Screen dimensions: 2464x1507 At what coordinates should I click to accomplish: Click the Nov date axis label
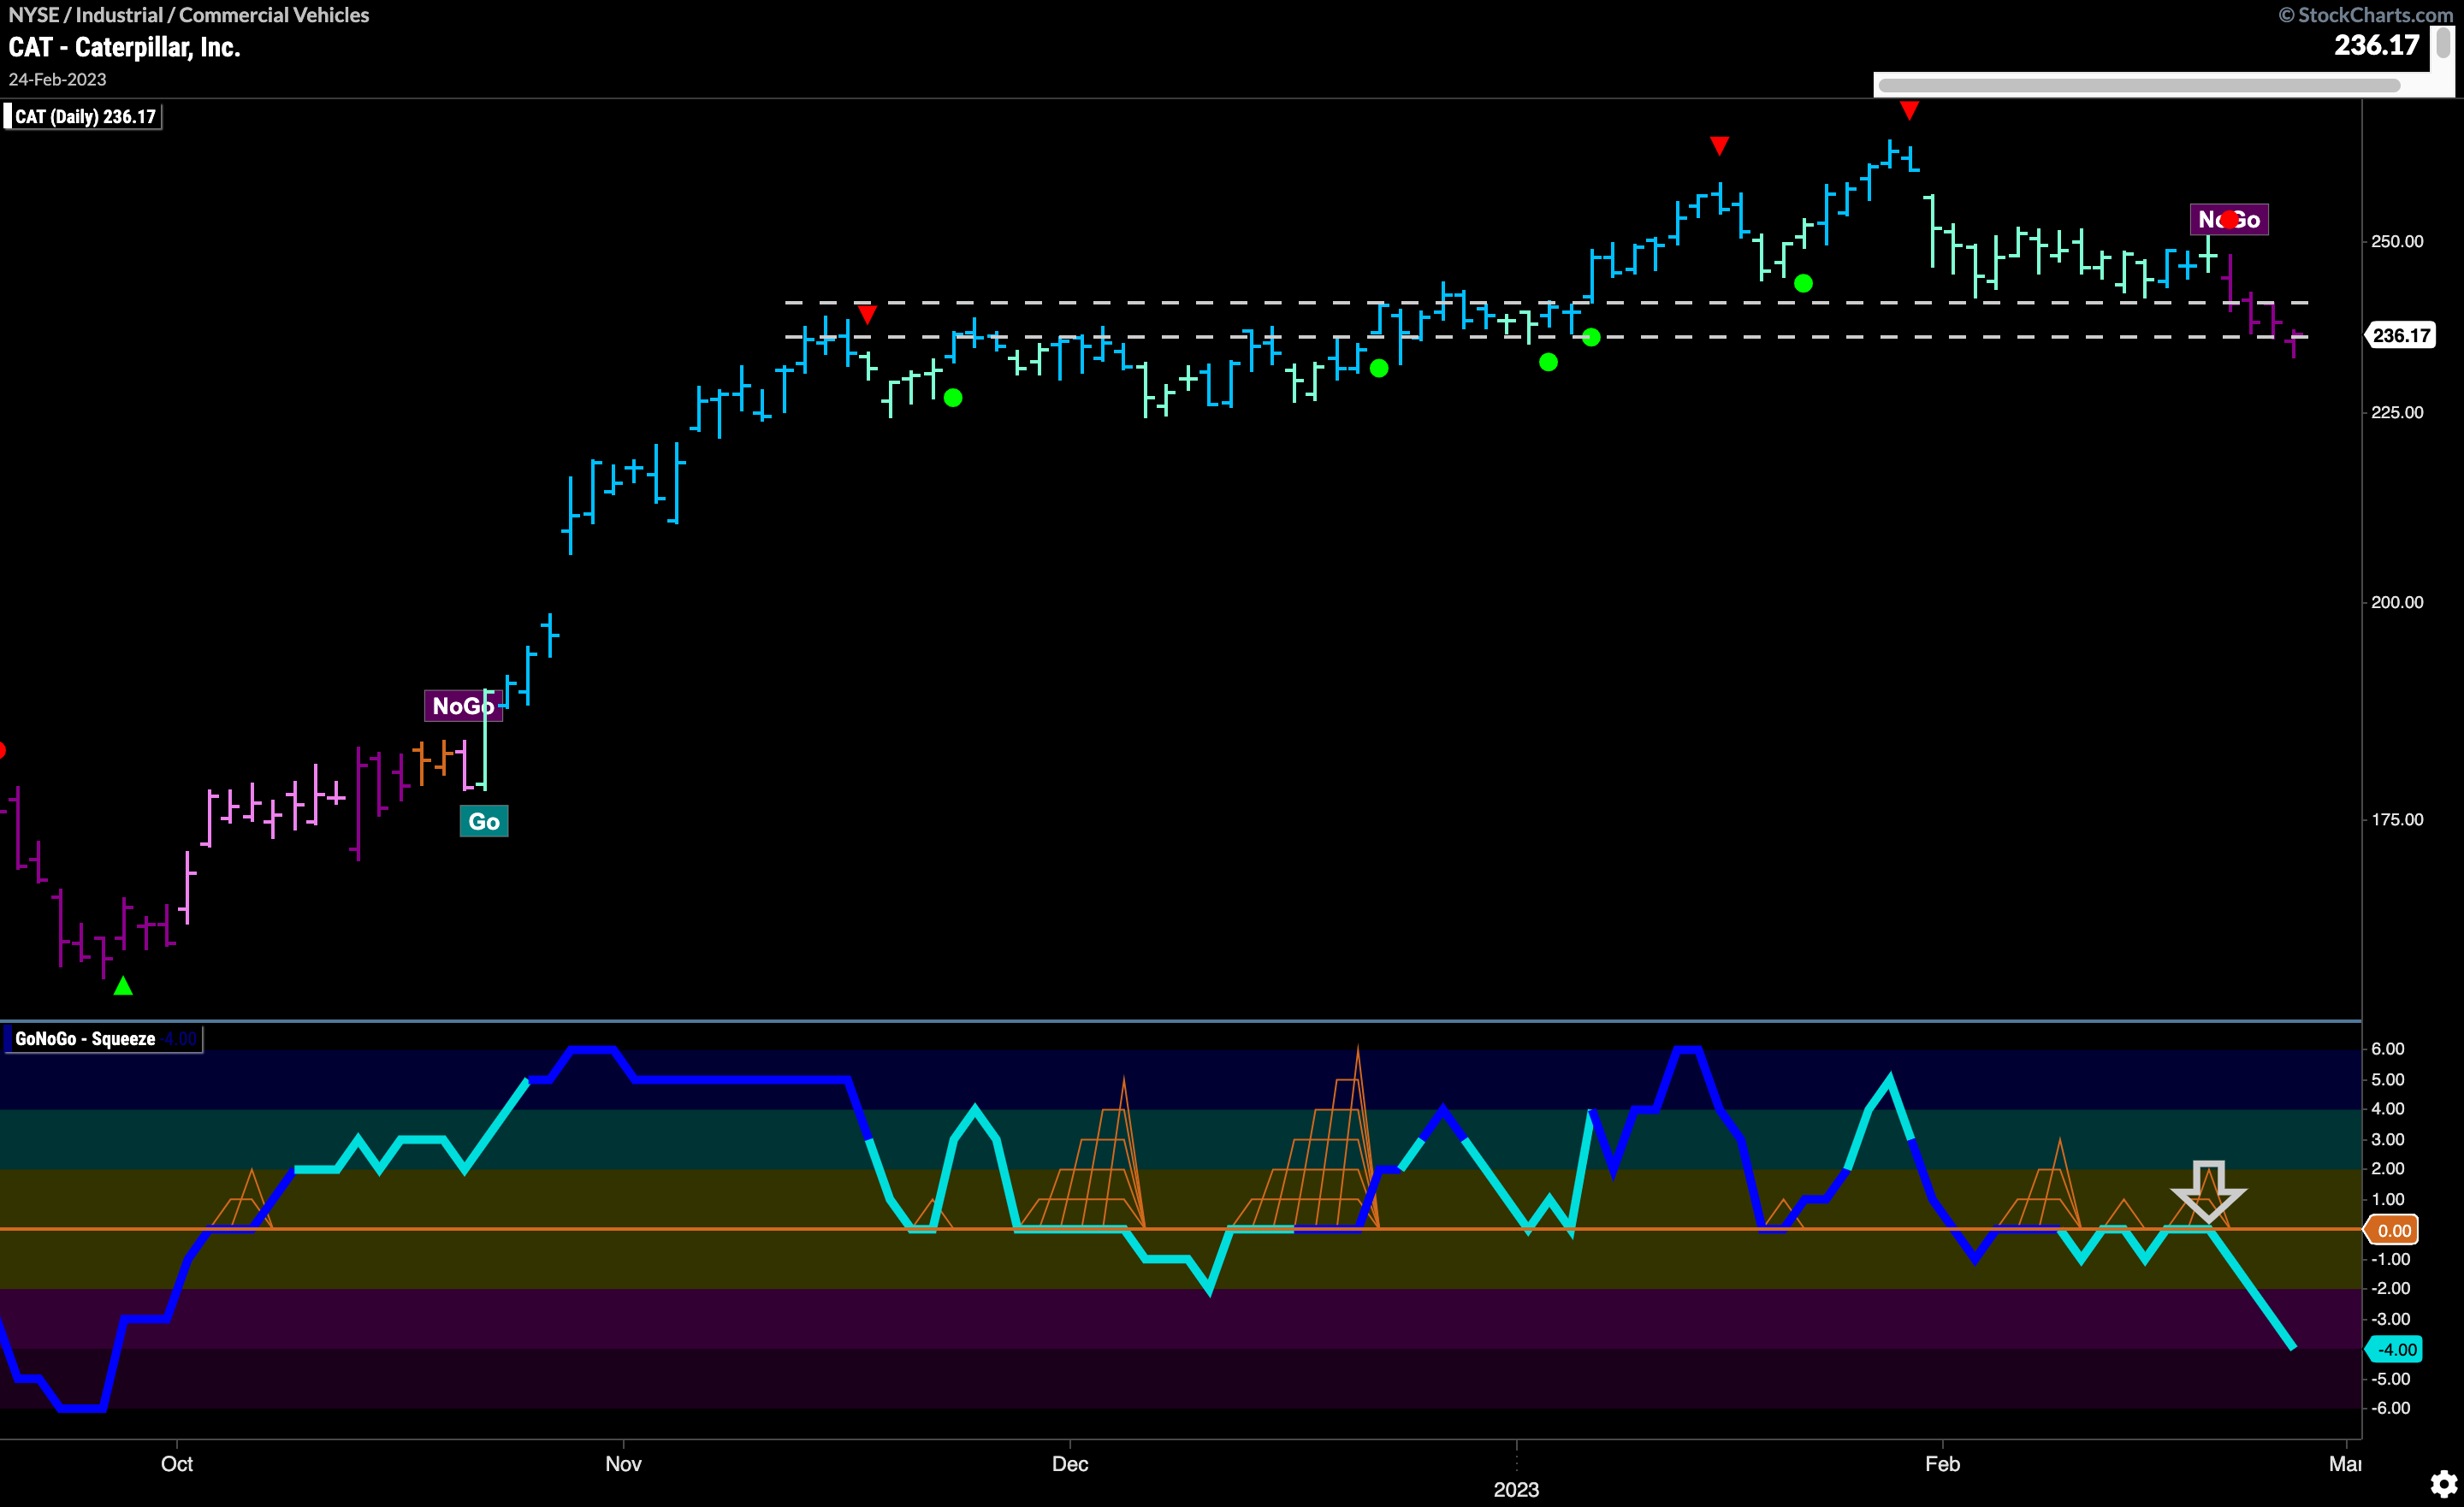[x=623, y=1464]
